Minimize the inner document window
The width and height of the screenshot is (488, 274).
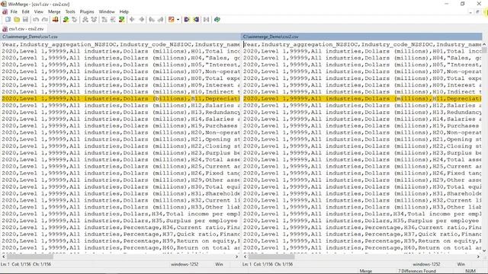tap(470, 12)
